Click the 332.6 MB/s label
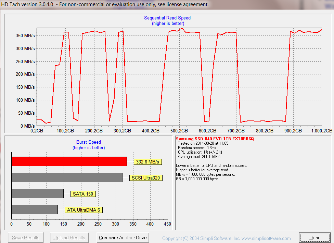 [x=147, y=162]
